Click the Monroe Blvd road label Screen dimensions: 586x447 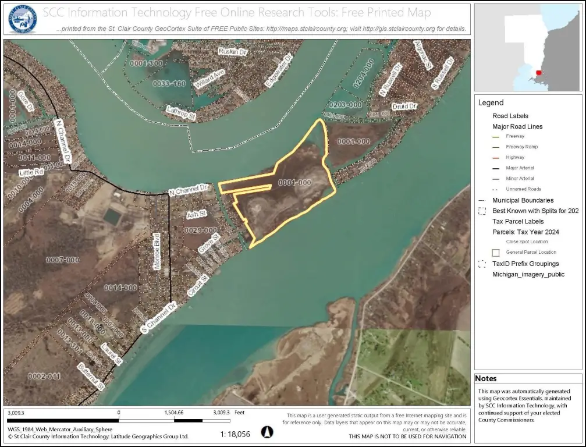coord(157,252)
